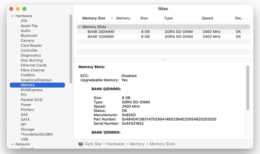Collapse the Memory Slots group row

tap(79, 27)
